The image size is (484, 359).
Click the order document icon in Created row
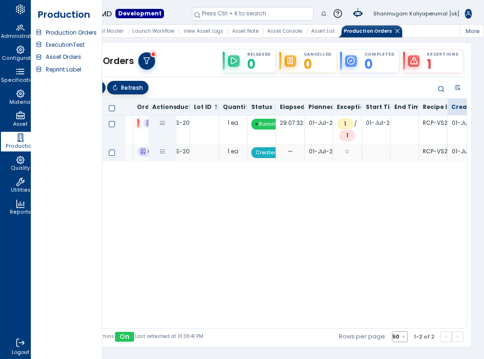click(x=143, y=151)
